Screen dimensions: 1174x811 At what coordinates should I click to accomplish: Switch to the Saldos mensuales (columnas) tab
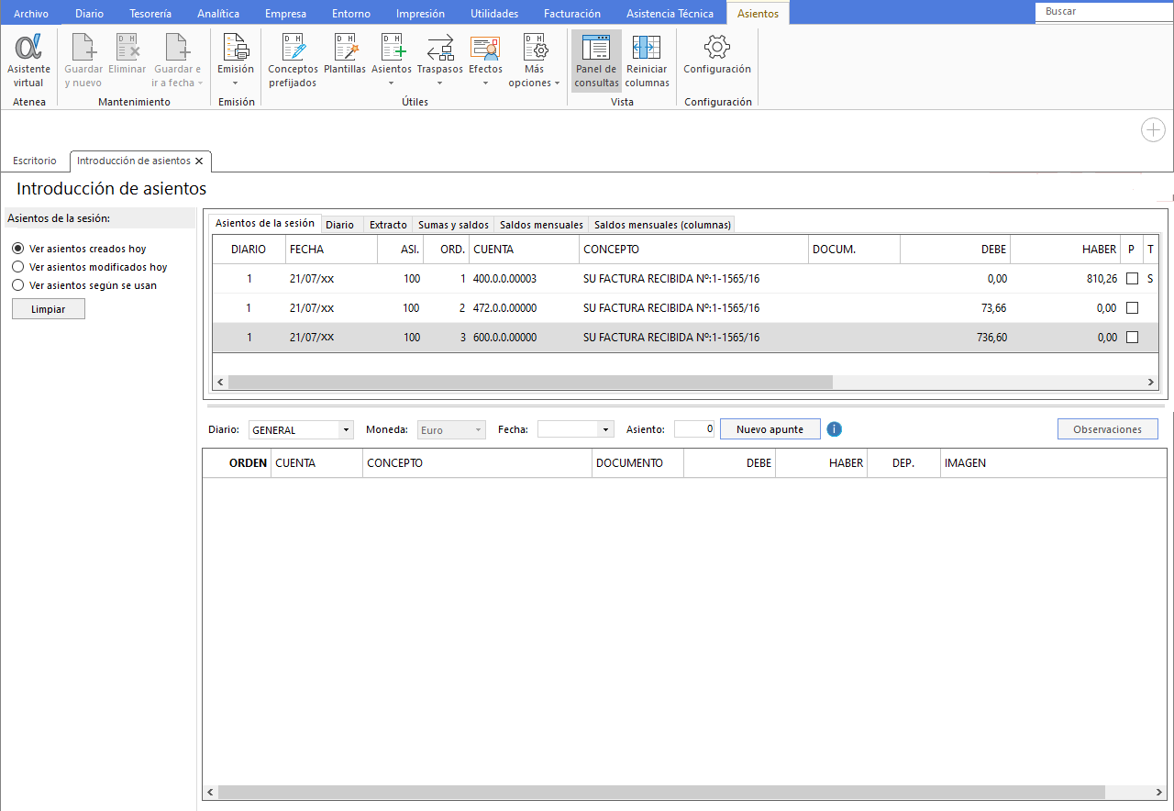tap(662, 225)
